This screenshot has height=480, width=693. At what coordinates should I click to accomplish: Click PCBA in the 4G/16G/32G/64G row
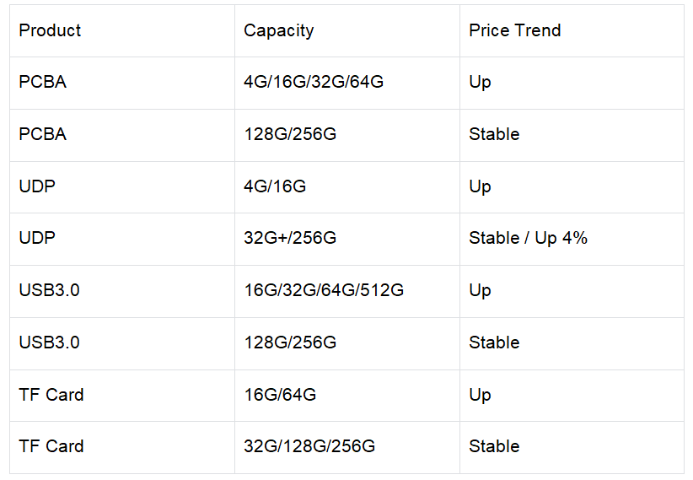42,83
